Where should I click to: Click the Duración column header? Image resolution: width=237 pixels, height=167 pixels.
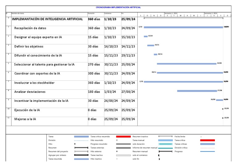(91, 14)
